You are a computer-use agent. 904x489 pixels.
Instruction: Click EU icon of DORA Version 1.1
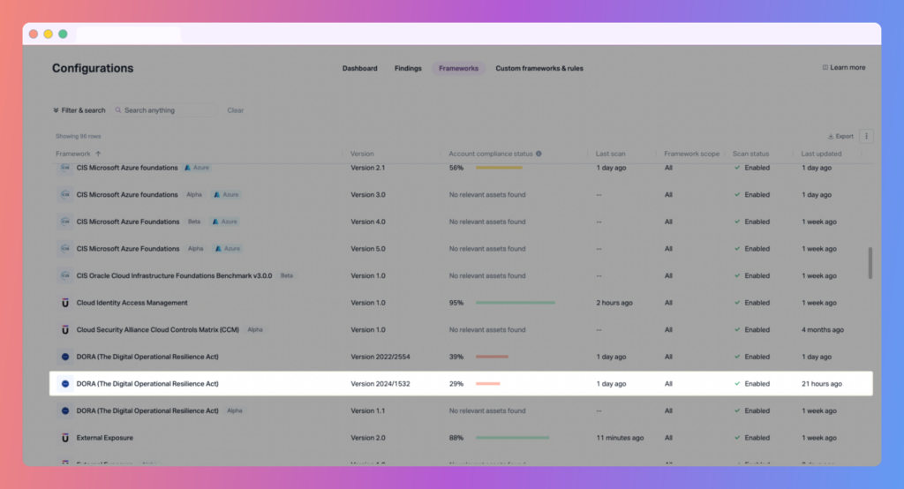tap(65, 410)
